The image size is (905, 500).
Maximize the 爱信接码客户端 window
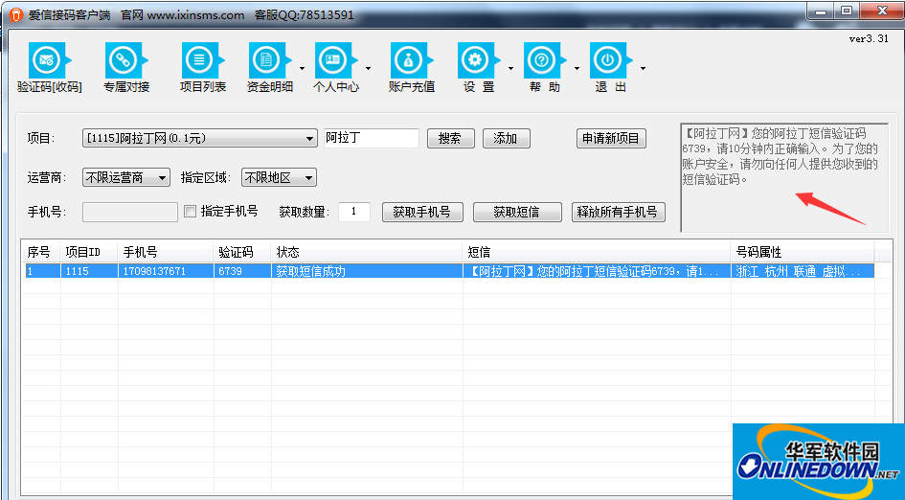(847, 11)
